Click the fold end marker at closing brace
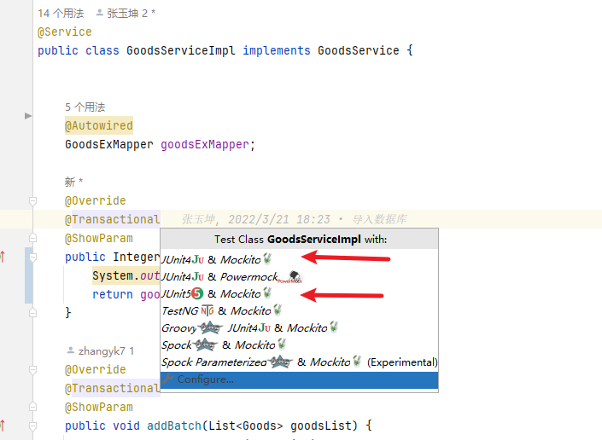Viewport: 602px width, 440px height. pos(33,313)
